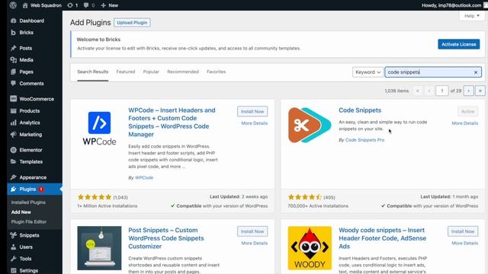Open the Code Snippets plugin title link
Screen dimensions: 488x274
(360, 110)
